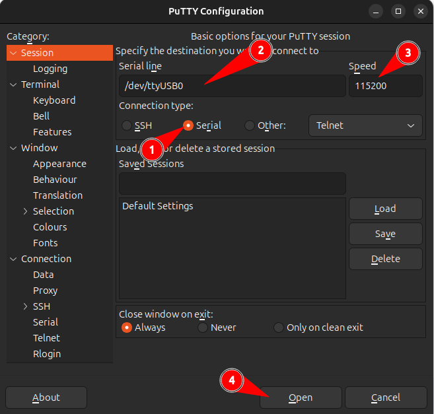
Task: Open the Telnet connection type dropdown
Action: coord(365,125)
